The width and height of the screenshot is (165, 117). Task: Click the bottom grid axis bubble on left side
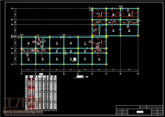pos(12,64)
